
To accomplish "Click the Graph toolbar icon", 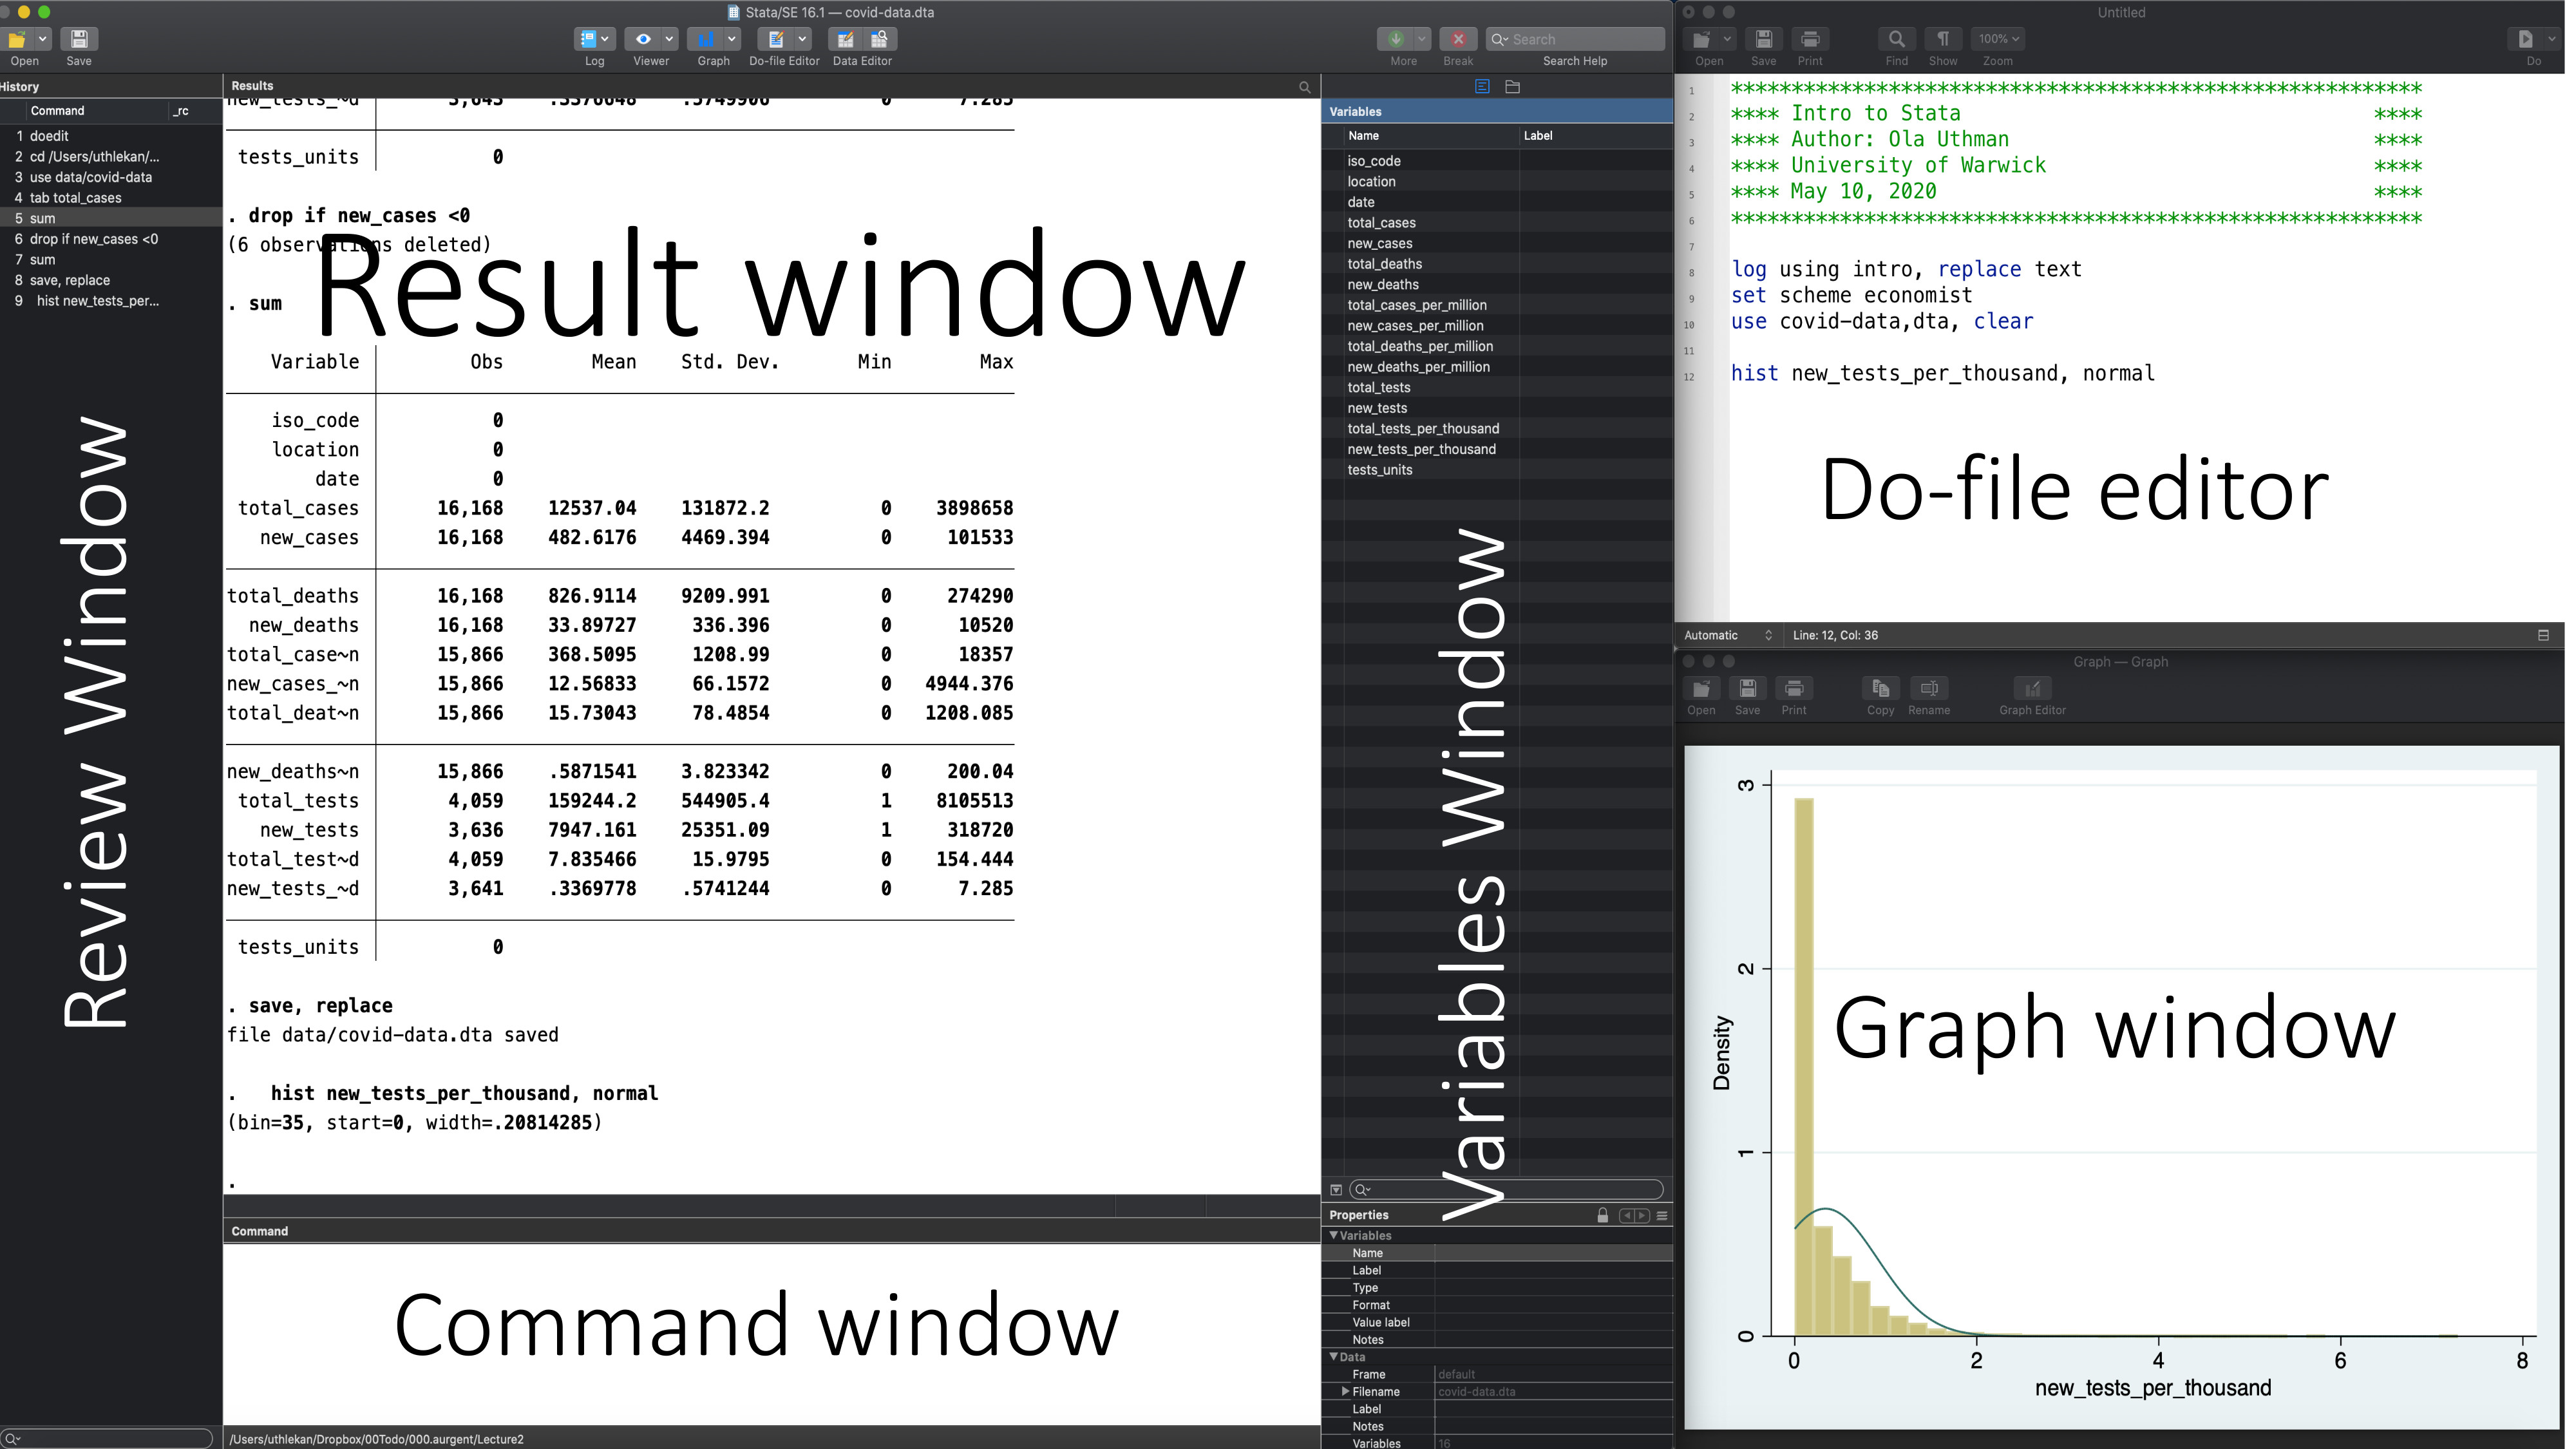I will (x=706, y=40).
